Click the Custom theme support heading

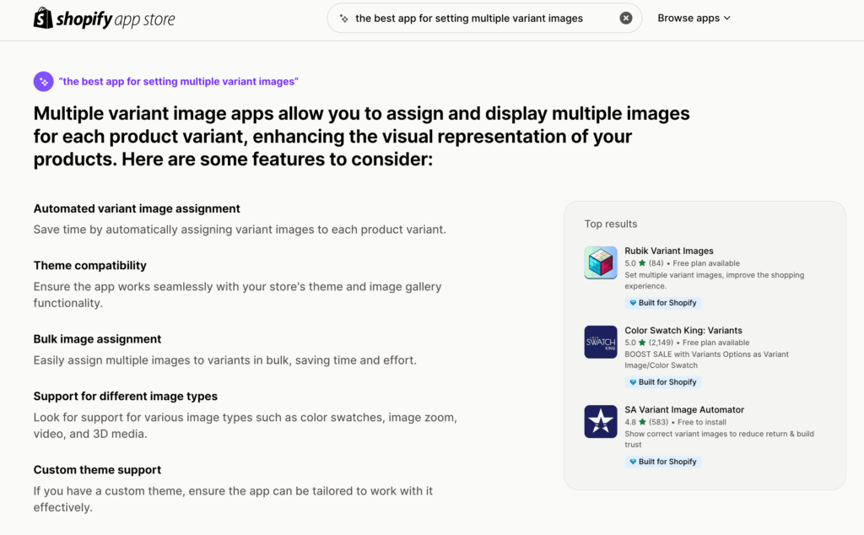(x=97, y=469)
